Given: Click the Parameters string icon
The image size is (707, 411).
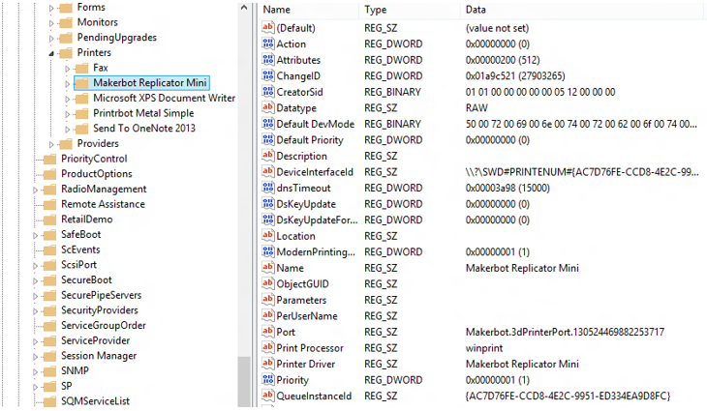Looking at the screenshot, I should 268,300.
